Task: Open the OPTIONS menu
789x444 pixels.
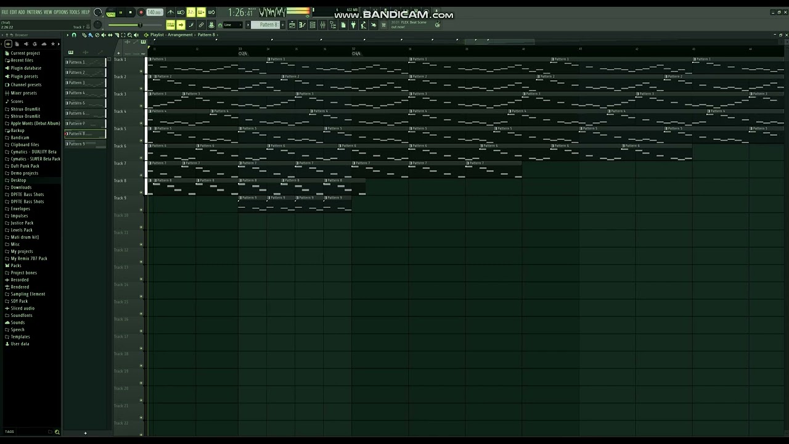Action: click(61, 12)
